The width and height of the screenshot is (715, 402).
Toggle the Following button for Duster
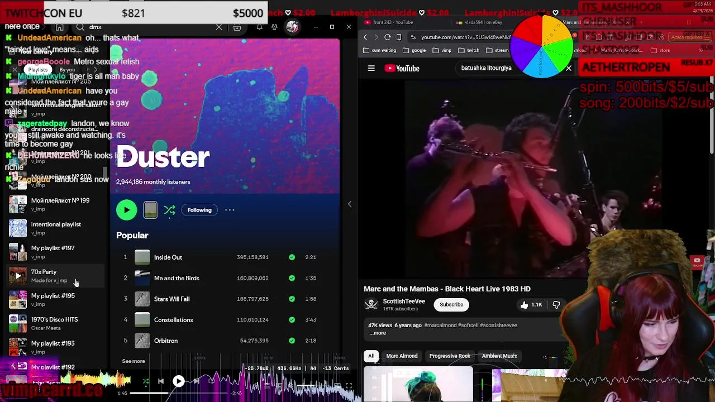[x=199, y=210]
